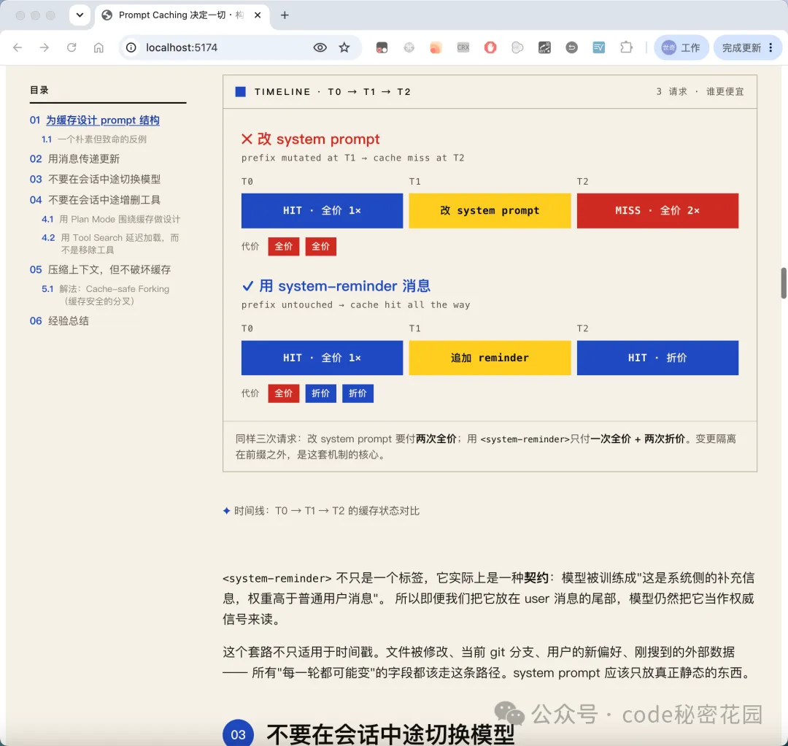The image size is (788, 746).
Task: Toggle the eye icon in address bar
Action: [320, 47]
